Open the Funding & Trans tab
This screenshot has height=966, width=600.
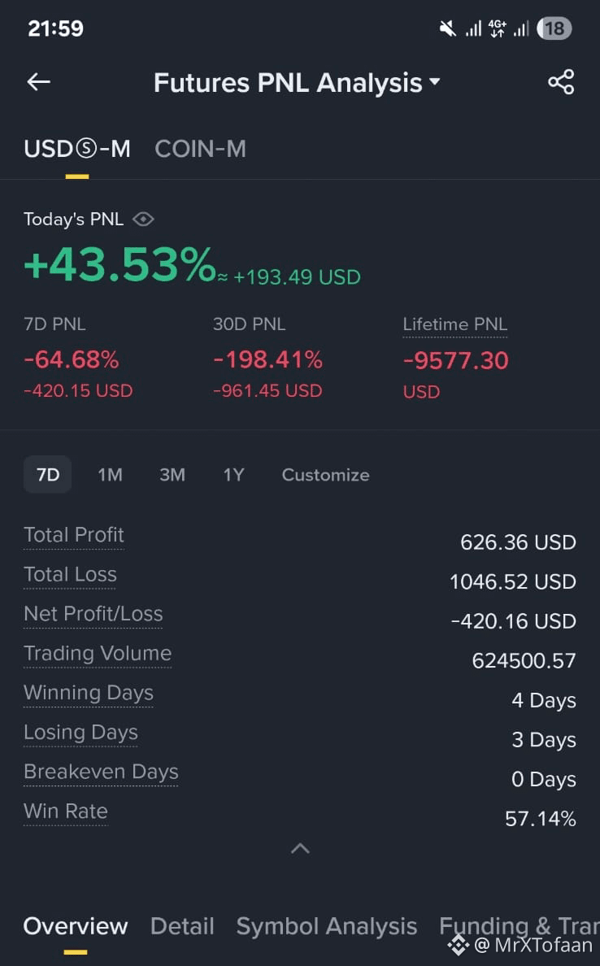(x=520, y=926)
